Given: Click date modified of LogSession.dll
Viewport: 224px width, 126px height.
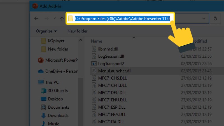Looking at the screenshot, I should 196,57.
